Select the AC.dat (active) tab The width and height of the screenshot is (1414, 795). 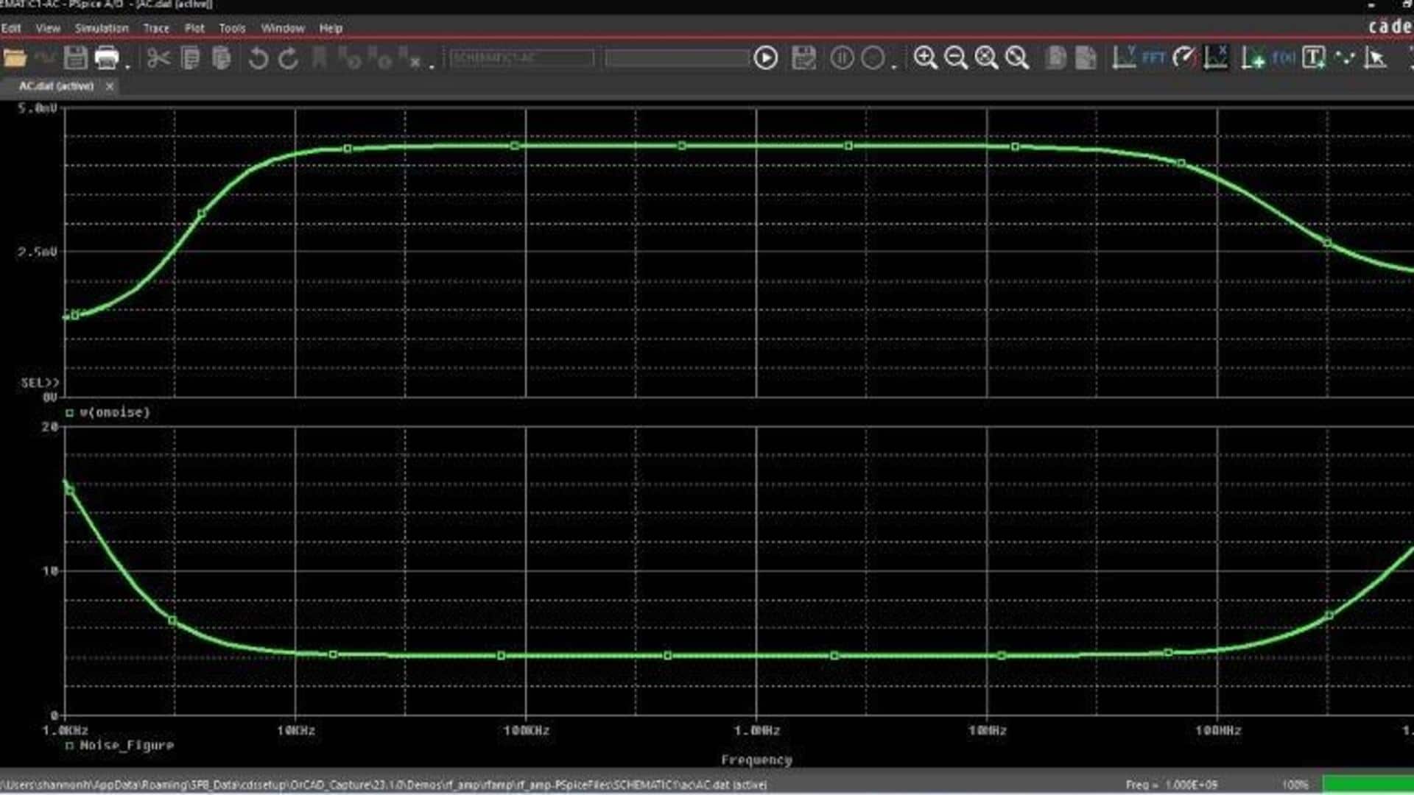pos(56,86)
